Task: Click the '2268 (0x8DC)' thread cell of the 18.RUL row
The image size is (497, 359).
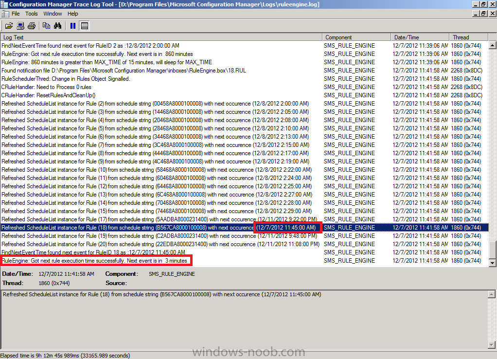Action: tap(466, 71)
